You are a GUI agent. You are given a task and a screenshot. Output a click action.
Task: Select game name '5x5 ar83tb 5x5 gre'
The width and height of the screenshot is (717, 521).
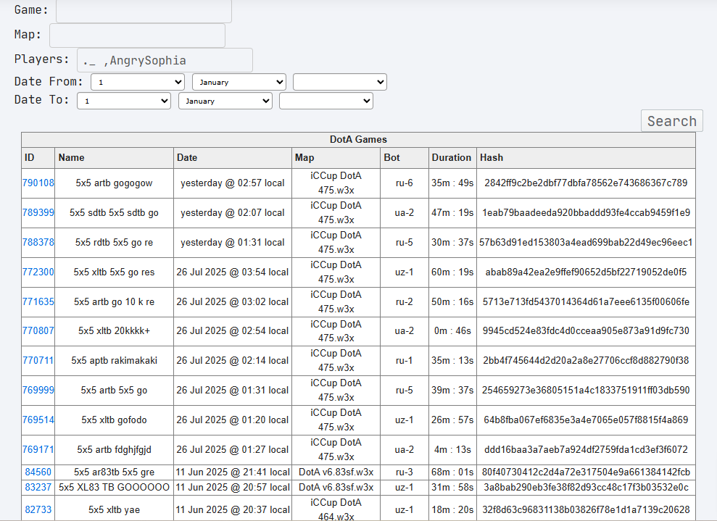click(x=114, y=472)
